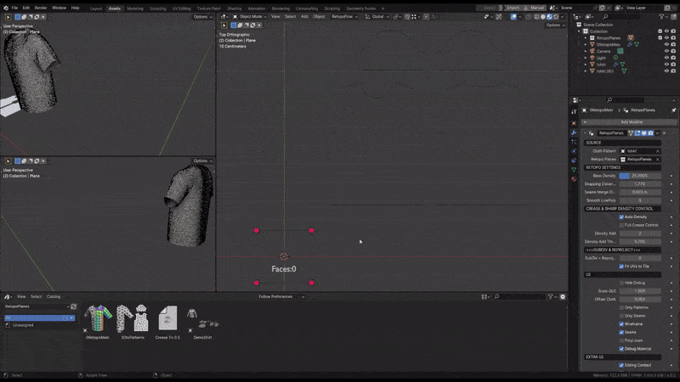Click the Options button in top viewport
Image resolution: width=680 pixels, height=382 pixels.
tap(554, 25)
